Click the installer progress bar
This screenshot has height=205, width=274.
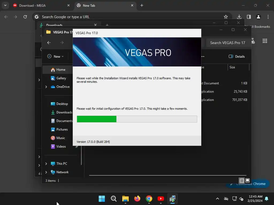point(137,119)
